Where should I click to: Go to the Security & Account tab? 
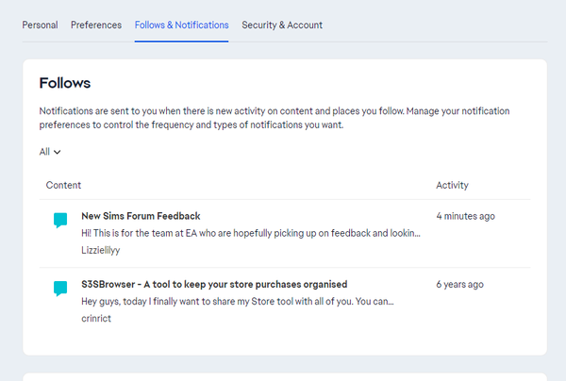282,25
